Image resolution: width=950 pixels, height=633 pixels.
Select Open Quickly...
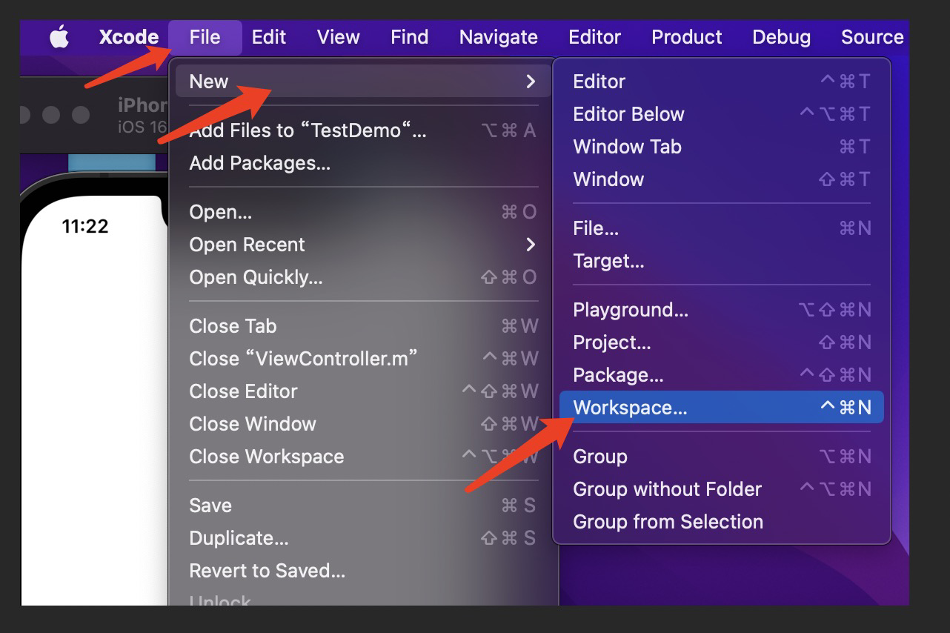(363, 277)
